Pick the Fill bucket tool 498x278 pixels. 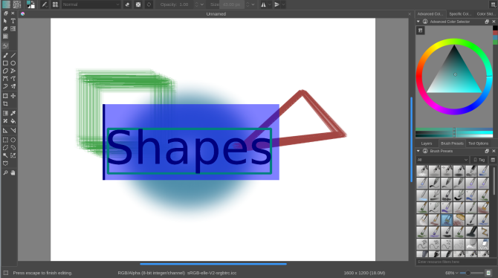[x=13, y=121]
